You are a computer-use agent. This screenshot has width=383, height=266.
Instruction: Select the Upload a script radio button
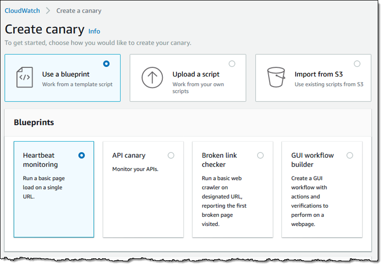[x=232, y=64]
